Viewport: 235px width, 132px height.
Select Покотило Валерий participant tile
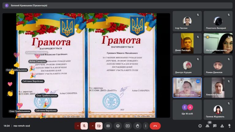pos(218,21)
